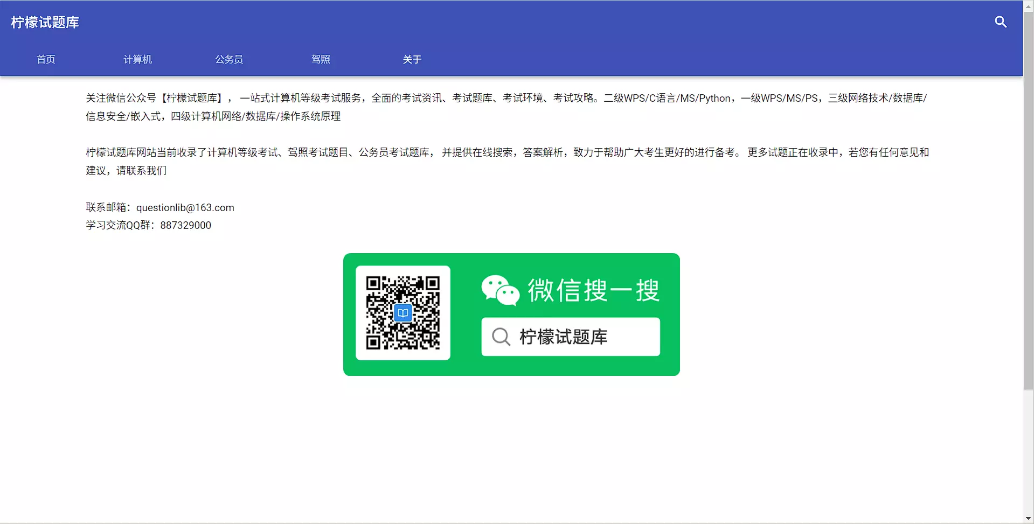The image size is (1034, 524).
Task: Go to the 首页 navigation tab
Action: coord(46,59)
